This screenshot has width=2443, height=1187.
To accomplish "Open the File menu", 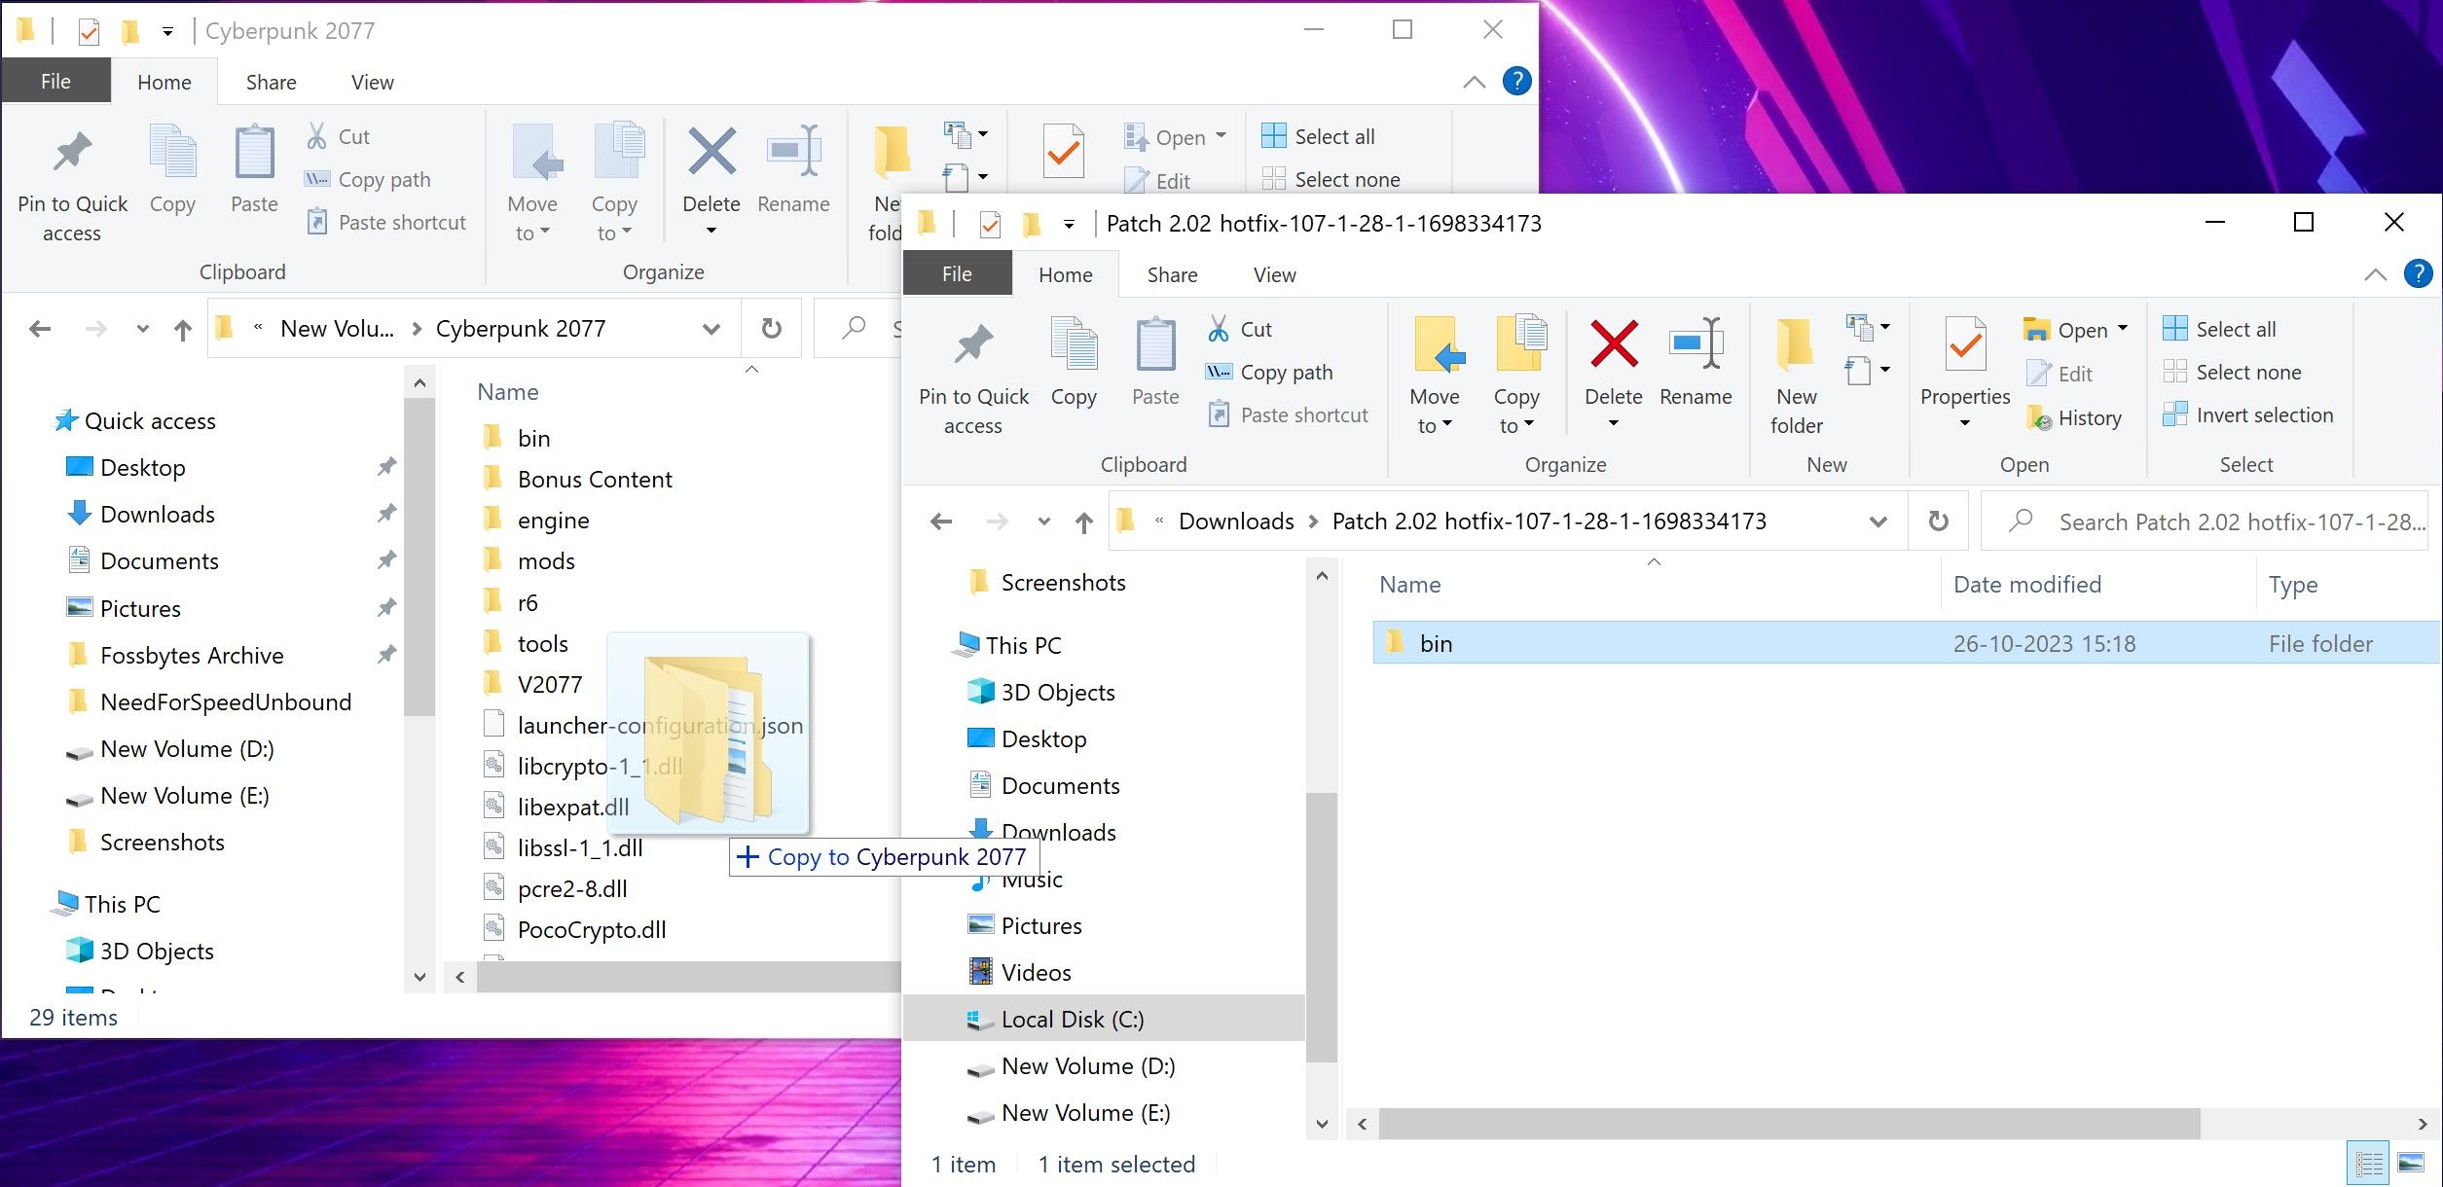I will [x=956, y=273].
